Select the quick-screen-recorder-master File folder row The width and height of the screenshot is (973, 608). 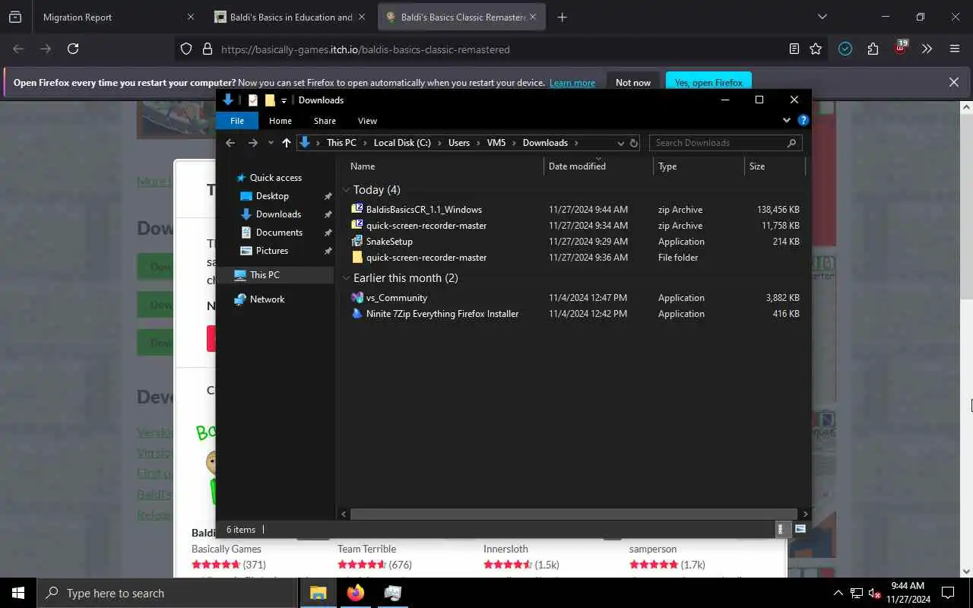pos(576,258)
